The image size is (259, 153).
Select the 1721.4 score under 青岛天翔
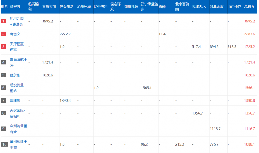(47, 62)
